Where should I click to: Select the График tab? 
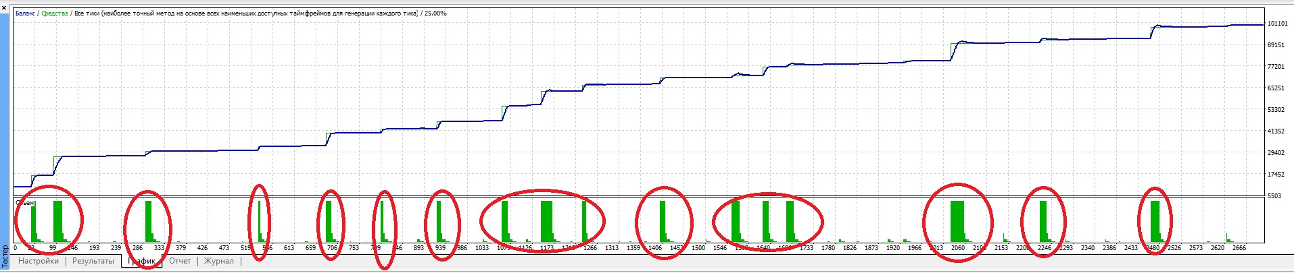[x=142, y=261]
